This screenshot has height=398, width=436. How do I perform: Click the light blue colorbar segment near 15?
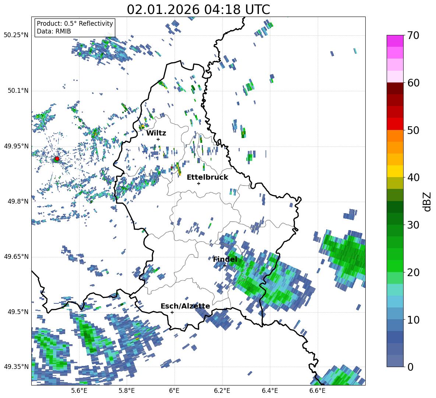395,302
